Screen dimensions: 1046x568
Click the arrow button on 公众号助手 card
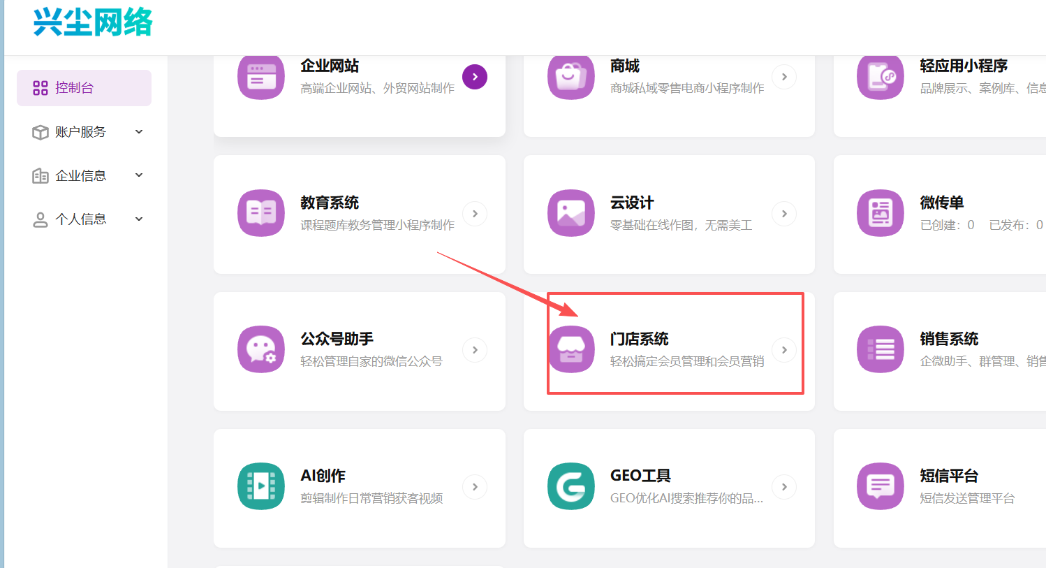pos(475,350)
